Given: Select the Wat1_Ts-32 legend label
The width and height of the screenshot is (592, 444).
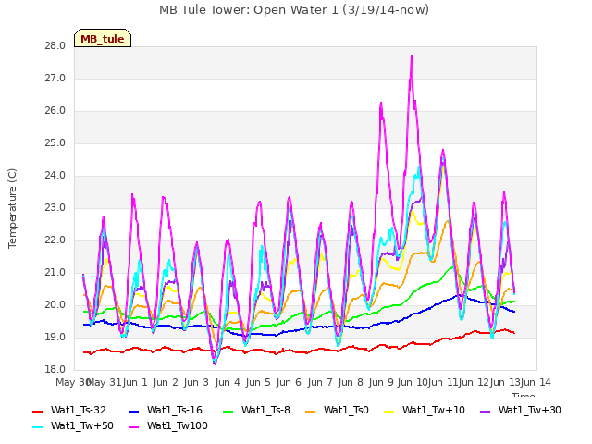Looking at the screenshot, I should pyautogui.click(x=78, y=411).
